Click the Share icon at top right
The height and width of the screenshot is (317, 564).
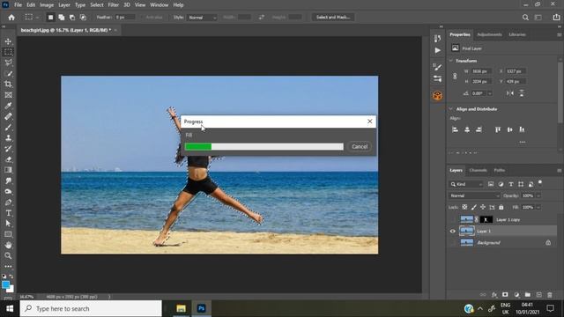tap(556, 18)
